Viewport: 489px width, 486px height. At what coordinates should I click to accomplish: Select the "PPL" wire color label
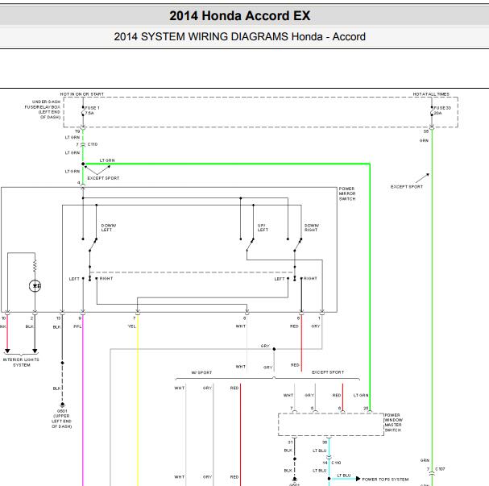(77, 326)
